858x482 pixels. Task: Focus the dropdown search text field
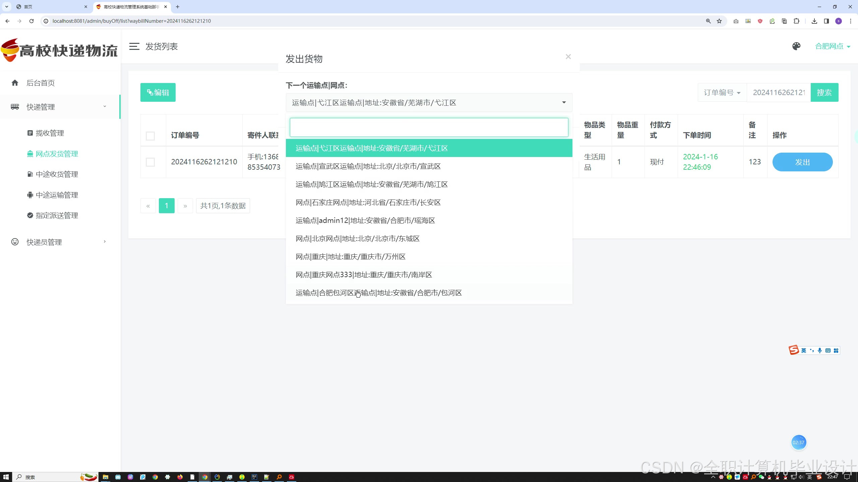(x=429, y=127)
